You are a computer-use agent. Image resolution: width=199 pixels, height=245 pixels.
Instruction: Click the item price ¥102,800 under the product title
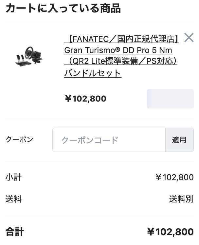click(x=85, y=99)
